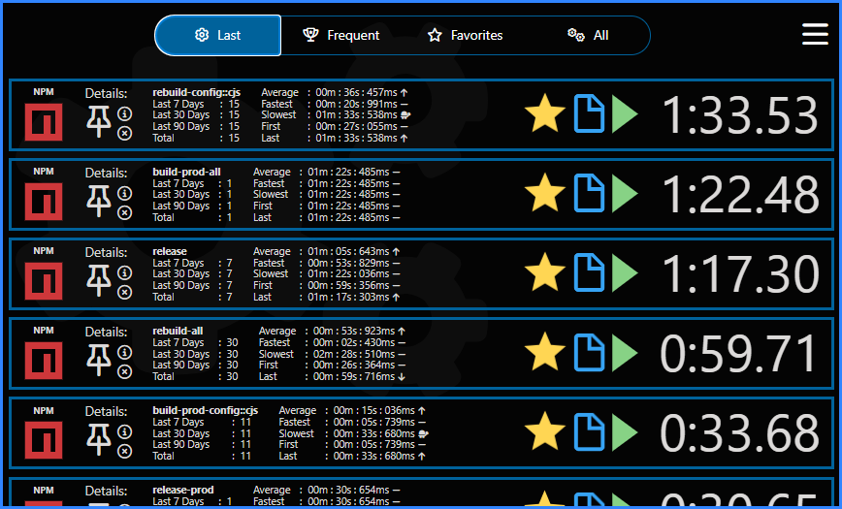
Task: Run the rebuild-config::cjs task play button
Action: pos(625,114)
